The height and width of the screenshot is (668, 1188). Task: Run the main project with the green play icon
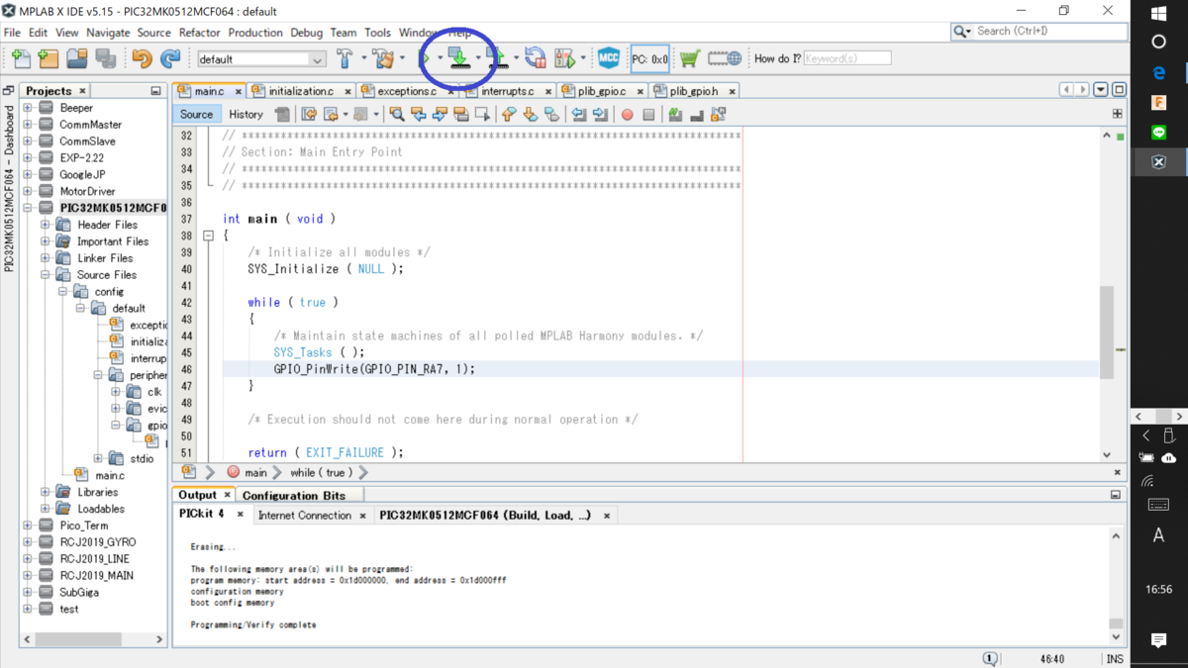click(425, 59)
